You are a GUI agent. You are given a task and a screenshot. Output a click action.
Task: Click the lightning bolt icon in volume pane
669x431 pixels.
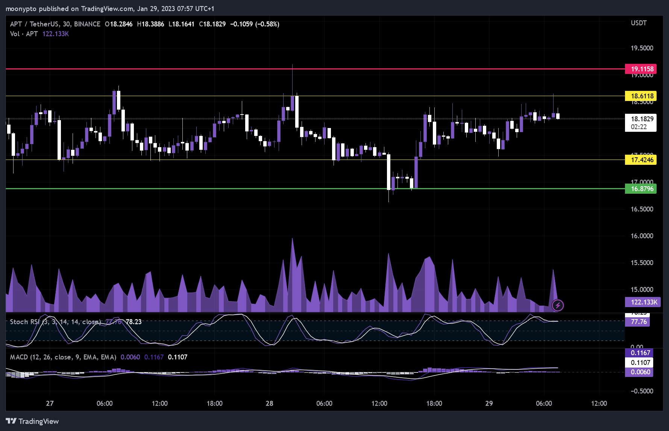558,305
